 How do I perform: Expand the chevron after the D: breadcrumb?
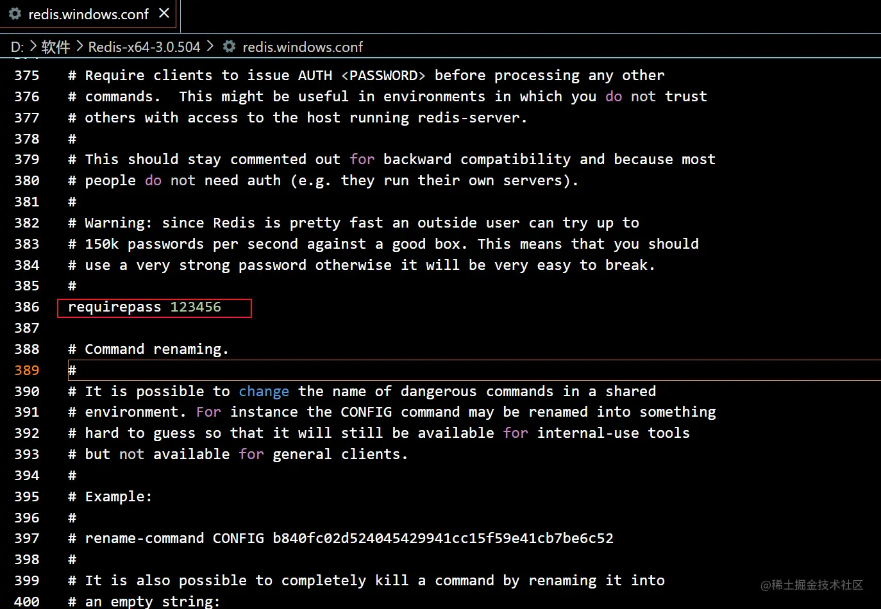pos(33,46)
